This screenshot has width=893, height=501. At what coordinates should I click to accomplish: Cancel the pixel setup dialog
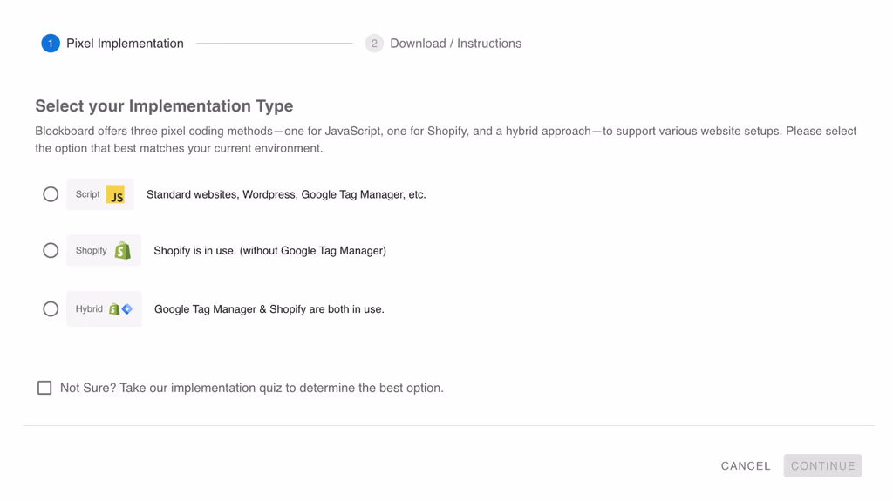coord(746,465)
